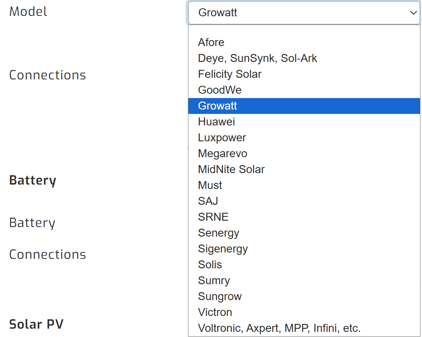Select Must from the model list

[210, 185]
